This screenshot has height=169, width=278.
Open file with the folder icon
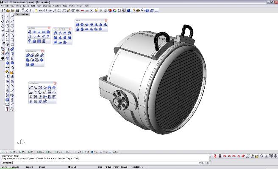tap(8, 11)
